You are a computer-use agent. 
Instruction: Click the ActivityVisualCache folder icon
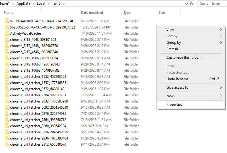(x=6, y=33)
